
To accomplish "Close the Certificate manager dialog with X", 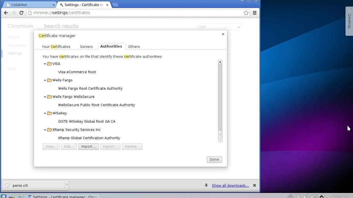I will pyautogui.click(x=223, y=34).
